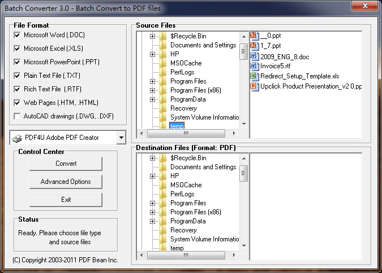The width and height of the screenshot is (382, 273).
Task: Click the Recovery folder icon in Destination Files
Action: 163,230
